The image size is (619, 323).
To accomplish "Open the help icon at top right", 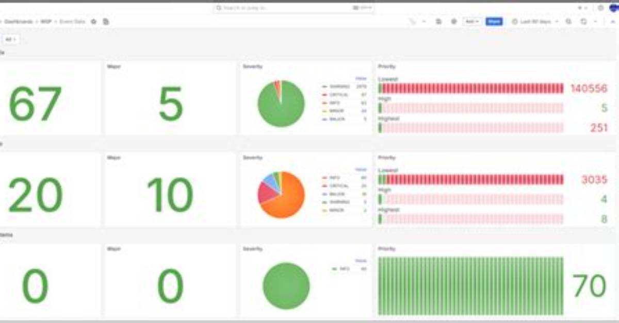I will [x=600, y=8].
